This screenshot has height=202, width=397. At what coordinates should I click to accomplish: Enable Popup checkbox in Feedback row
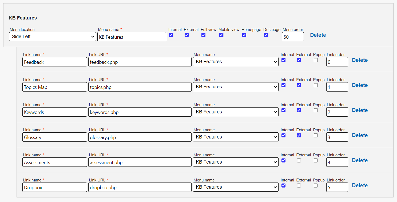click(x=316, y=60)
